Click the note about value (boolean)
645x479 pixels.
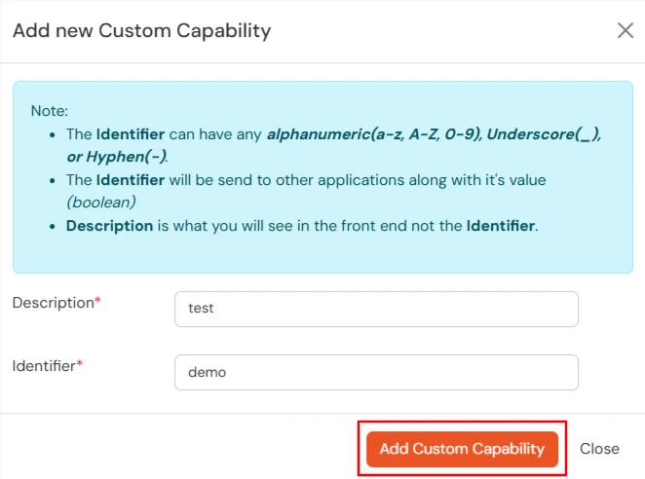306,191
